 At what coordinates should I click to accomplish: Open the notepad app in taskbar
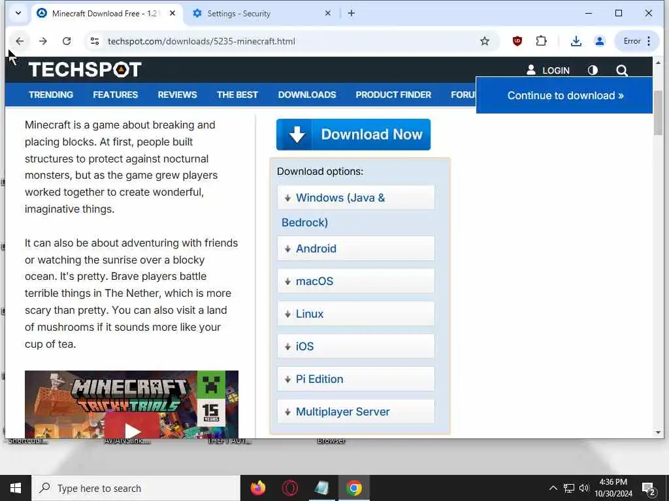[321, 488]
